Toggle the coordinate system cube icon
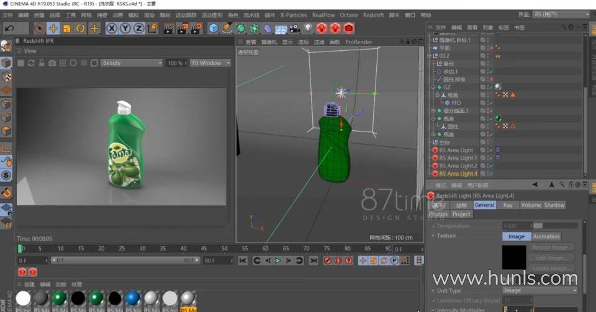 click(x=153, y=29)
